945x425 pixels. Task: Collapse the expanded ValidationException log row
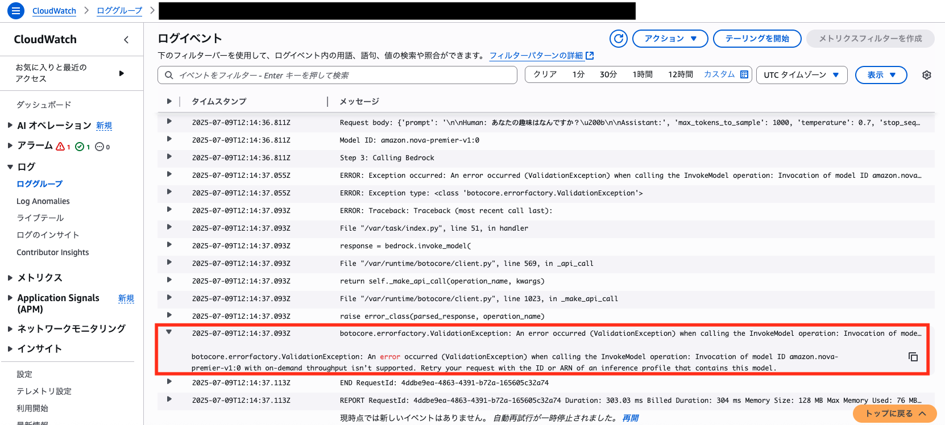[169, 332]
